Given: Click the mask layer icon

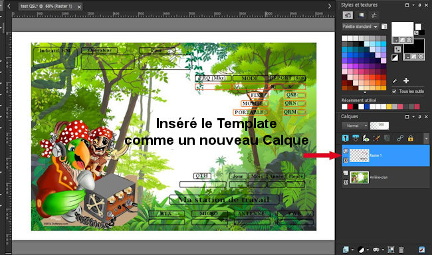Looking at the screenshot, I should click(x=376, y=250).
